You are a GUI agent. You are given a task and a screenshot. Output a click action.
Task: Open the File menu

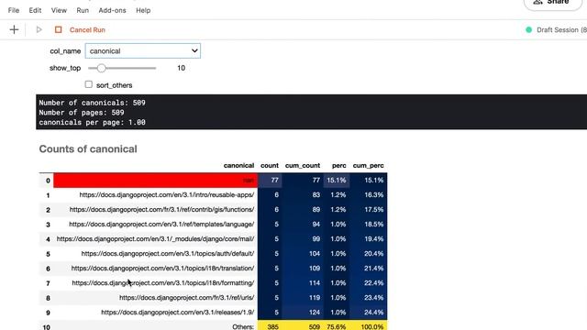coord(14,10)
